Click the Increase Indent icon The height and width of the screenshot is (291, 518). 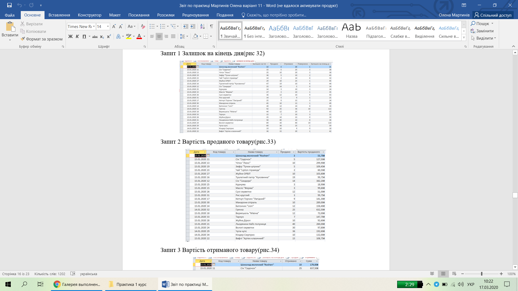coord(193,26)
